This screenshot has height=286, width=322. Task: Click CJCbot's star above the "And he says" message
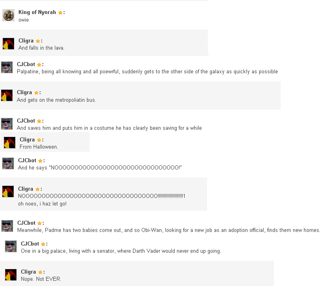(x=40, y=161)
